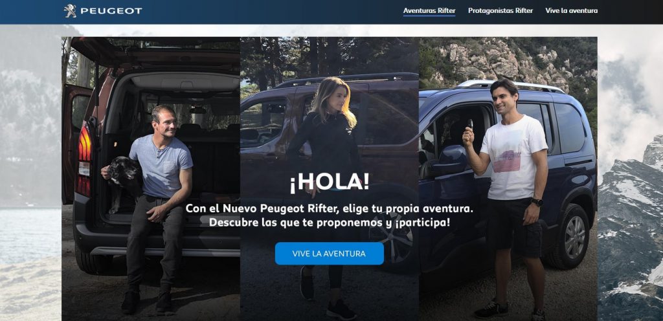The height and width of the screenshot is (321, 663).
Task: Click the Peugeot lion logo icon
Action: point(70,10)
